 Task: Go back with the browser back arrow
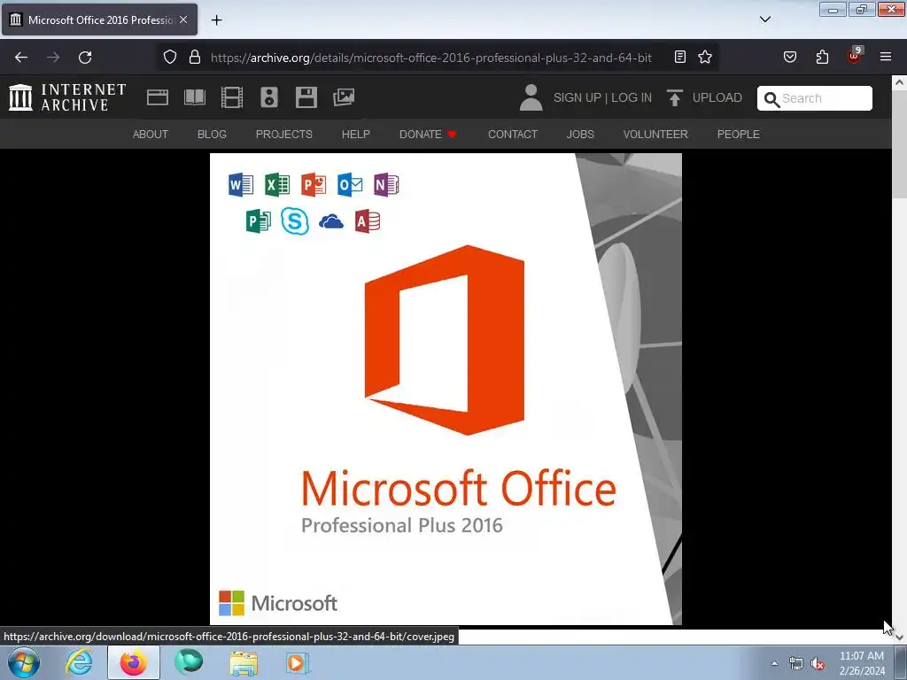click(x=21, y=58)
